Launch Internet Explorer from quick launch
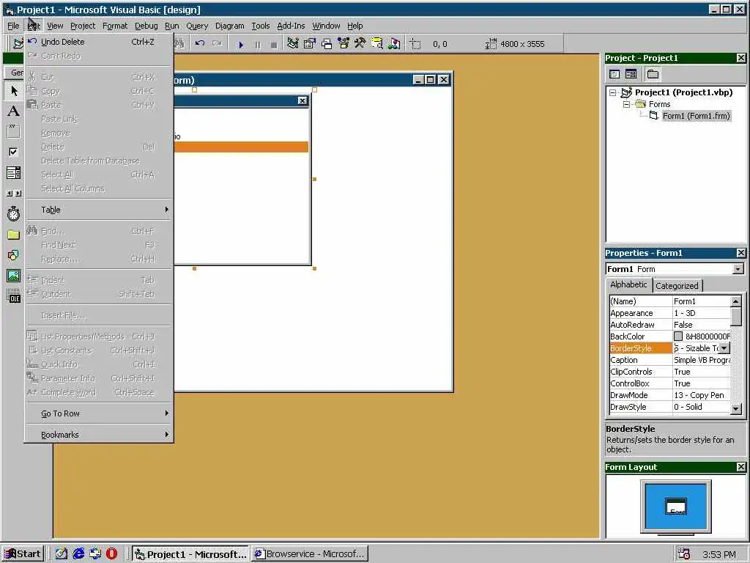The height and width of the screenshot is (563, 750). click(x=78, y=554)
